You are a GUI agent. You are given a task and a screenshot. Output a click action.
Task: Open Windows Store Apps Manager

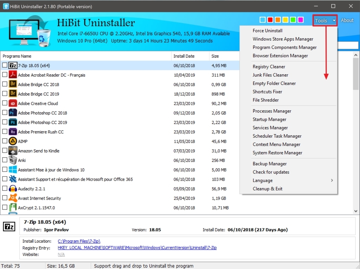coord(283,39)
